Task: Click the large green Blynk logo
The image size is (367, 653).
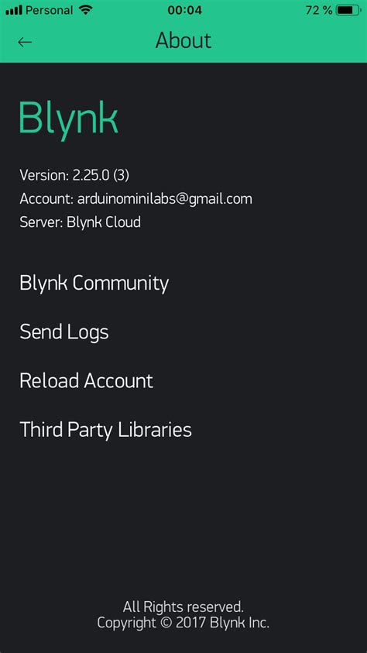Action: coord(69,118)
